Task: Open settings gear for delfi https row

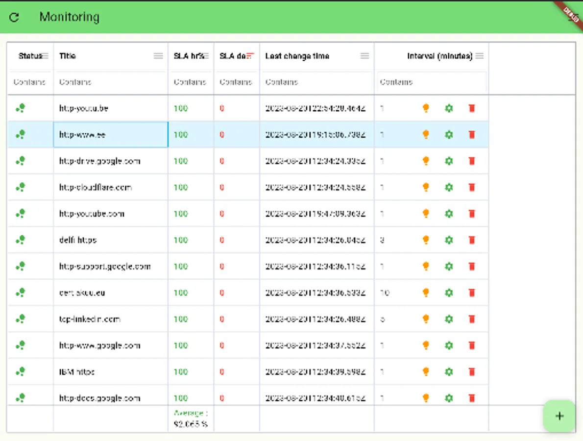Action: pos(448,240)
